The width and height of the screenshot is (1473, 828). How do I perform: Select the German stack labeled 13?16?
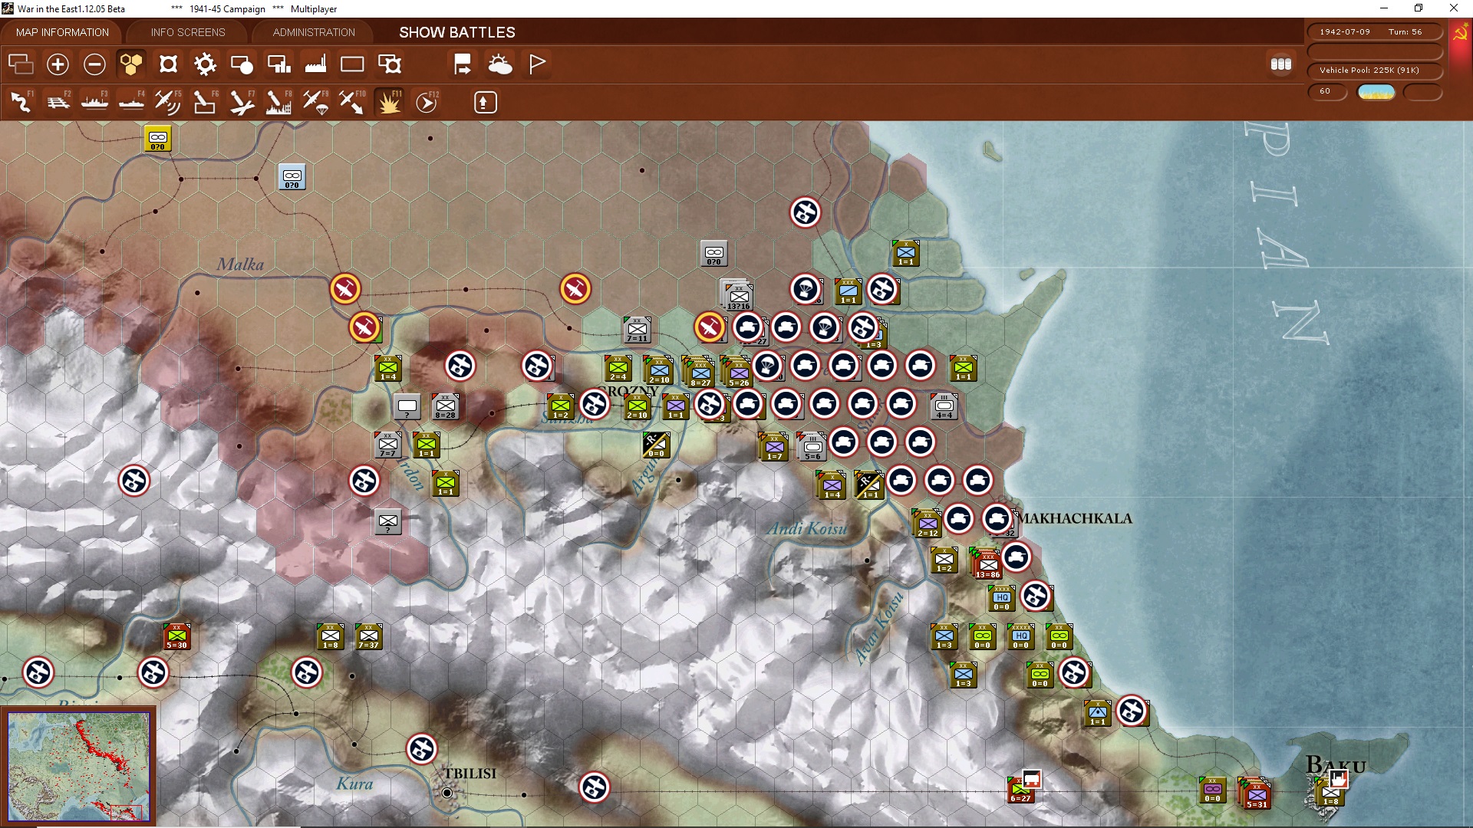coord(736,295)
